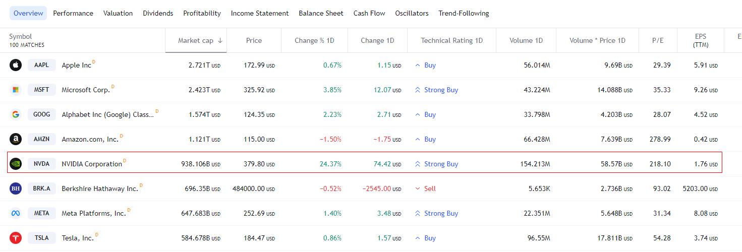Viewport: 742px width, 252px height.
Task: Click Tesla's 96.55M volume cell
Action: 539,238
